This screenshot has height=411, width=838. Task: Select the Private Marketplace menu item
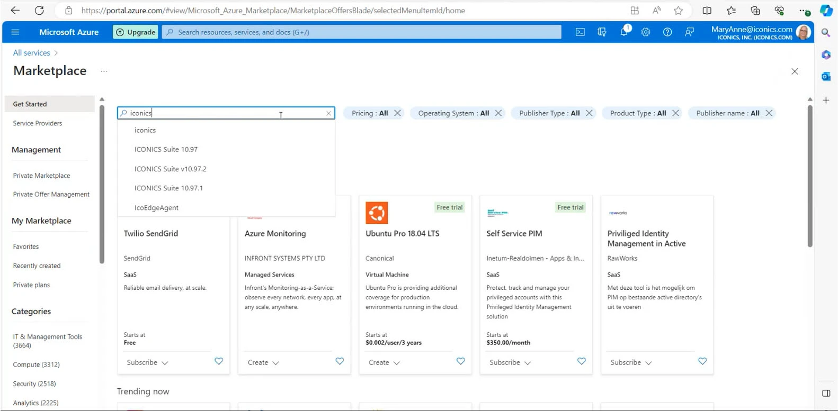(x=41, y=176)
